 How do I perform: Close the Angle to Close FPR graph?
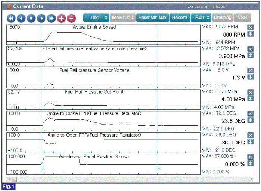point(250,114)
